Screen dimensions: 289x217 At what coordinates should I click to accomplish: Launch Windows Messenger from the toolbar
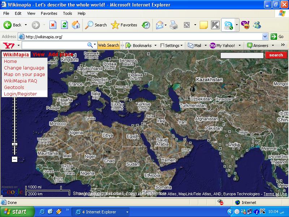pyautogui.click(x=257, y=25)
